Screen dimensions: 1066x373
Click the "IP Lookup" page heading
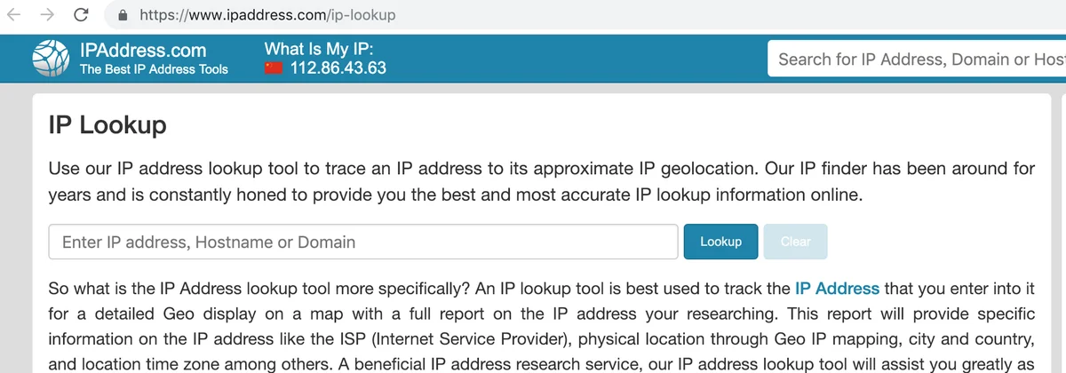107,124
